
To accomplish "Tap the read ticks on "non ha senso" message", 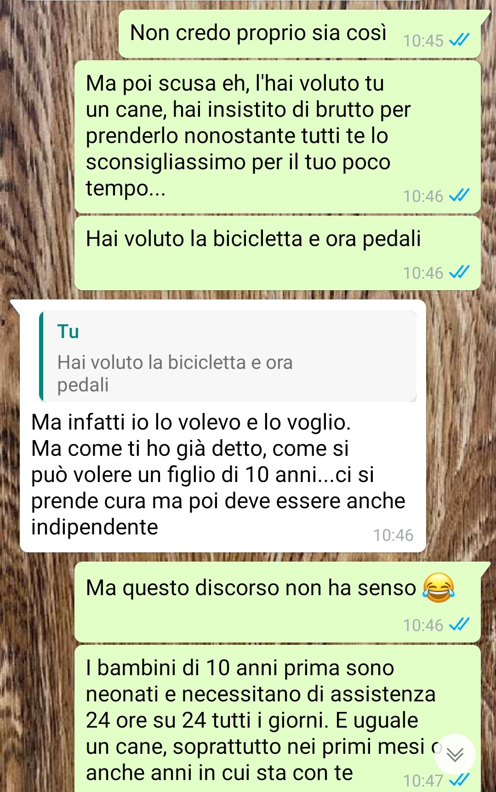I will (459, 625).
